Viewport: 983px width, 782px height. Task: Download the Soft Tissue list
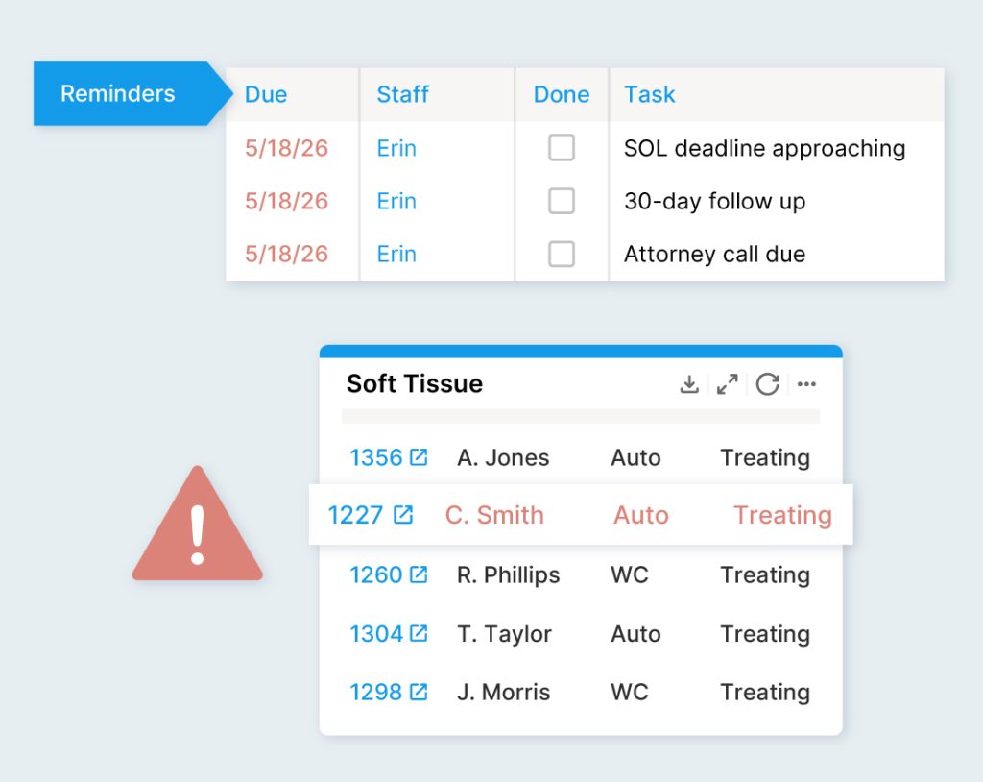pyautogui.click(x=688, y=384)
